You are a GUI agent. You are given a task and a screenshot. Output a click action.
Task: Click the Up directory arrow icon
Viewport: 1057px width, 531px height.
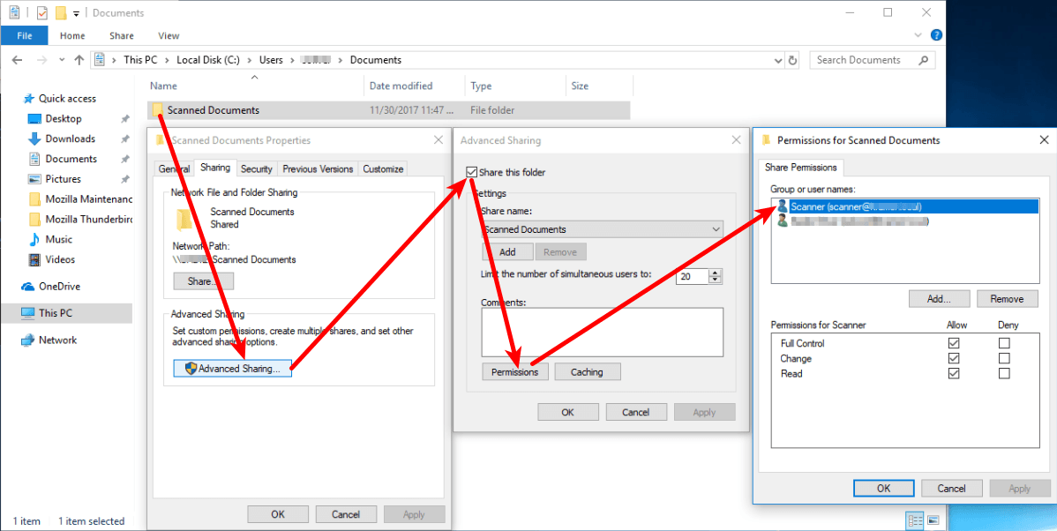click(x=79, y=60)
